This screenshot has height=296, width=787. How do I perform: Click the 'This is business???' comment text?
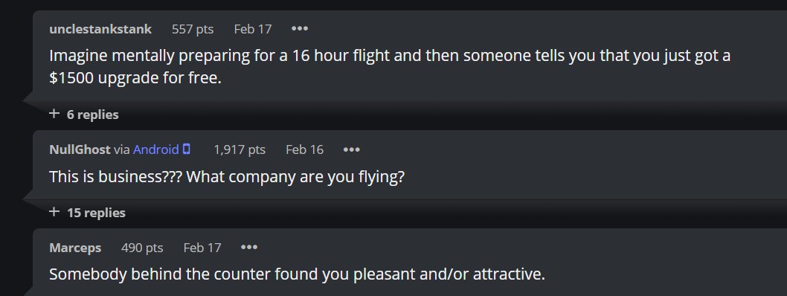coord(227,176)
